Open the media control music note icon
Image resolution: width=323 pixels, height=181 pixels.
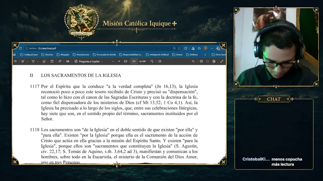[193, 48]
